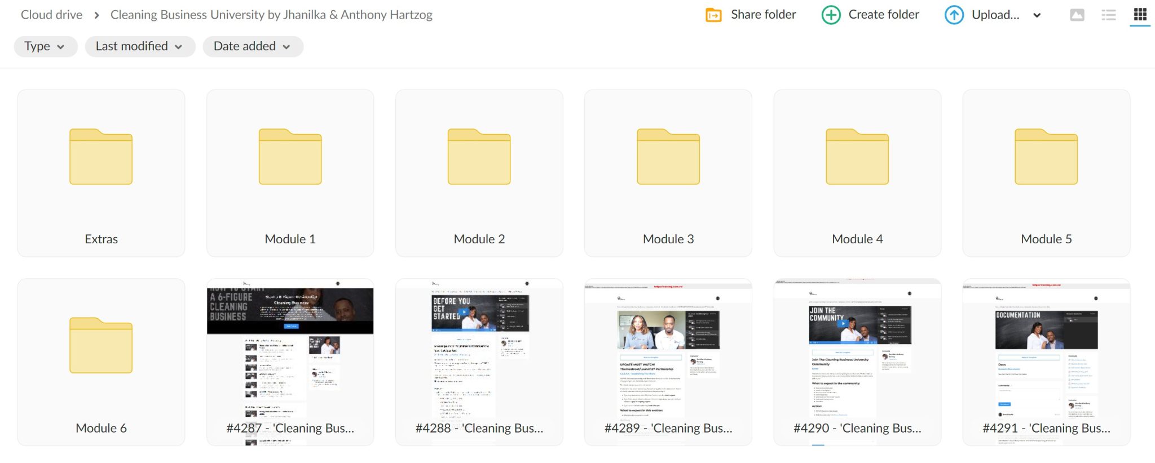The image size is (1155, 463).
Task: Go to Cloud drive breadcrumb
Action: click(51, 15)
